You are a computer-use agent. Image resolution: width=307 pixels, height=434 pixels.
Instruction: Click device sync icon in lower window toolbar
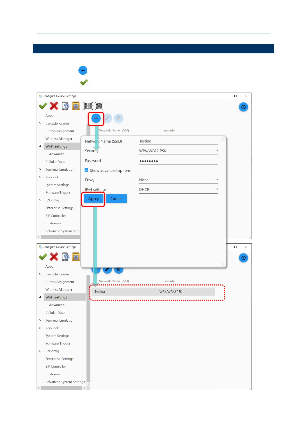click(x=65, y=257)
